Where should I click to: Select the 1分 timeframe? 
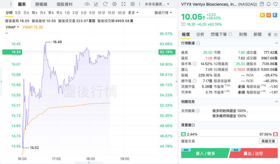[67, 13]
